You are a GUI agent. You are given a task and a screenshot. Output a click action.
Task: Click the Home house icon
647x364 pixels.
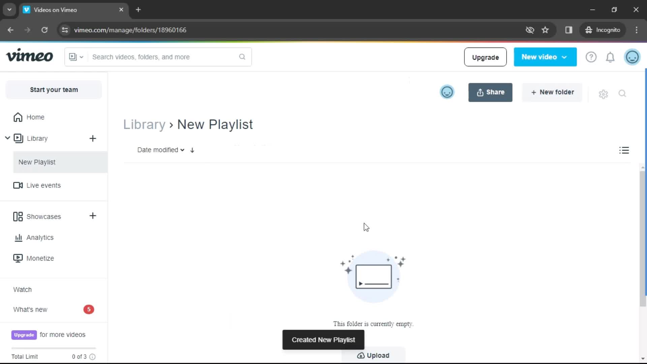(x=18, y=117)
